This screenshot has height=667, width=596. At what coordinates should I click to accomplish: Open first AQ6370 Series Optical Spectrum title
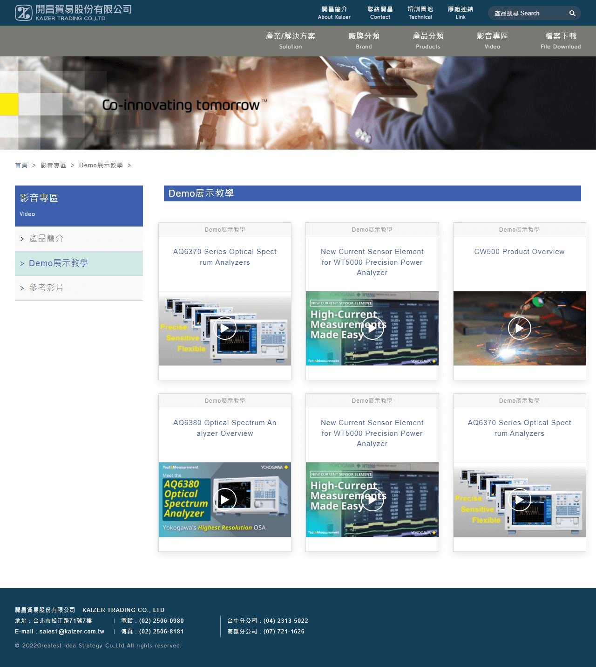click(x=225, y=257)
